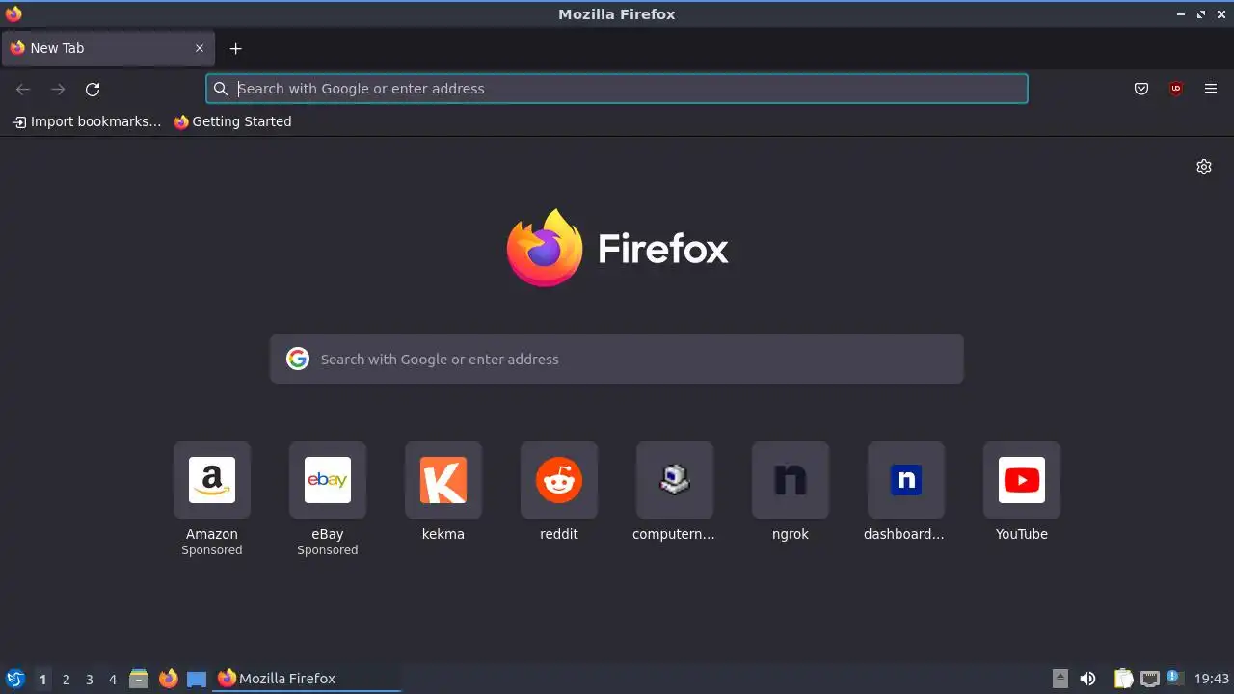Viewport: 1234px width, 694px height.
Task: Launch the file manager from the panel
Action: click(x=139, y=679)
